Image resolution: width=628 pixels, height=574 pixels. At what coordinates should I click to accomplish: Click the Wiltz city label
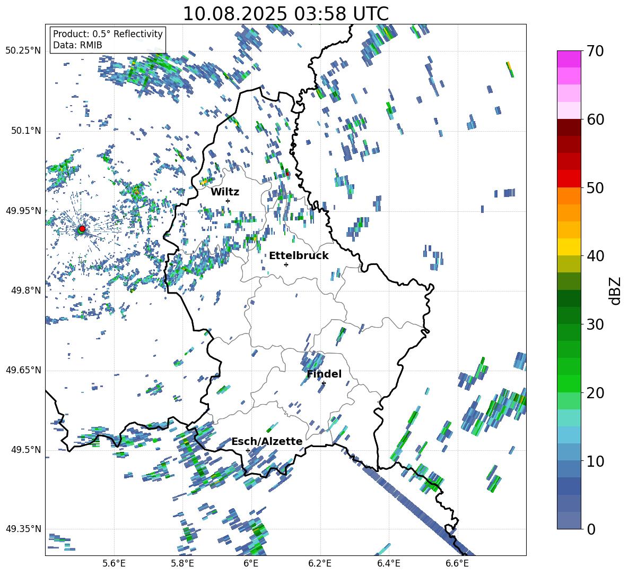pos(225,192)
